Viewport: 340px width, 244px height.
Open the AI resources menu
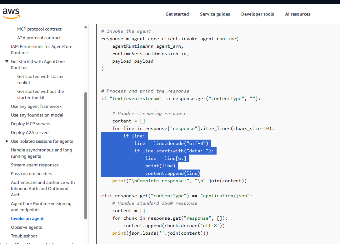click(x=297, y=14)
